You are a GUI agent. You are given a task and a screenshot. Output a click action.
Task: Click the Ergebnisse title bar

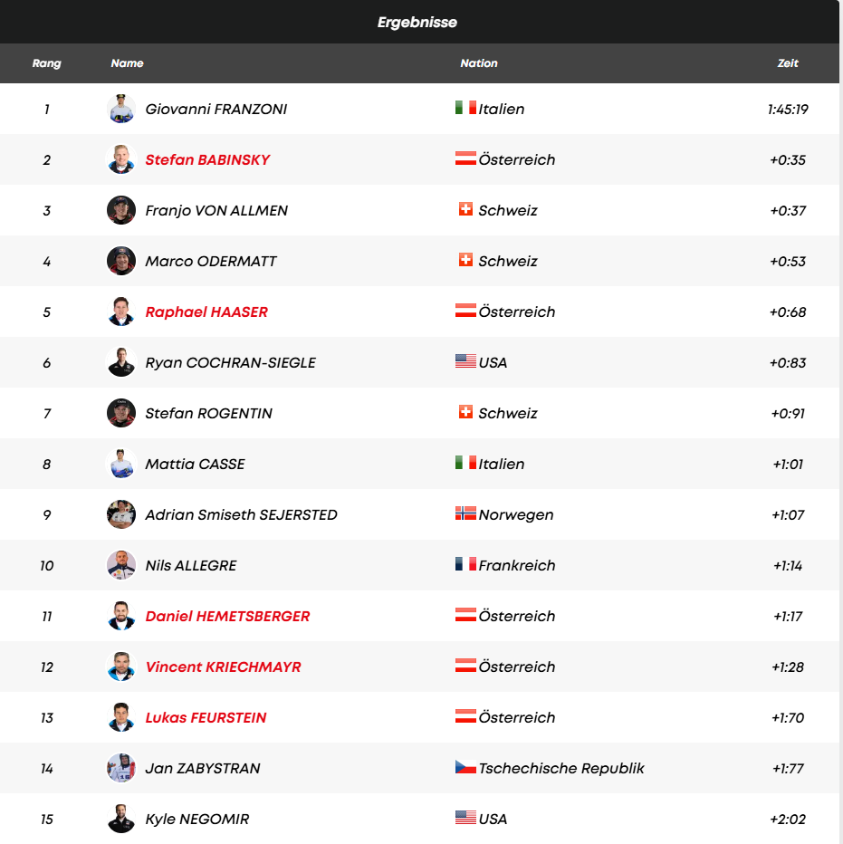pos(417,22)
